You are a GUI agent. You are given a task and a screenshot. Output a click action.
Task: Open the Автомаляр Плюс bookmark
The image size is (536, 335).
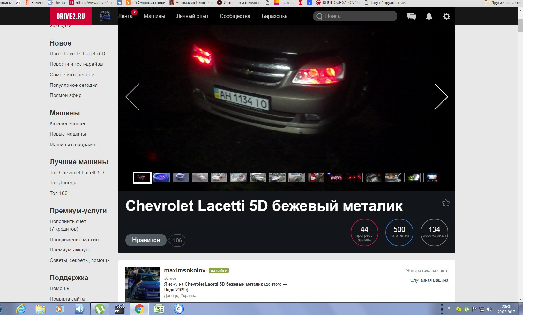click(191, 3)
